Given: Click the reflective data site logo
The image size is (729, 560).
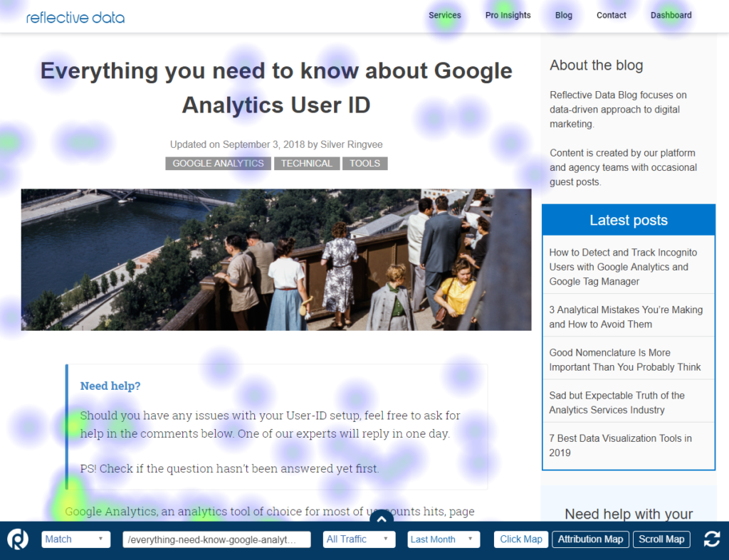Looking at the screenshot, I should (x=75, y=17).
